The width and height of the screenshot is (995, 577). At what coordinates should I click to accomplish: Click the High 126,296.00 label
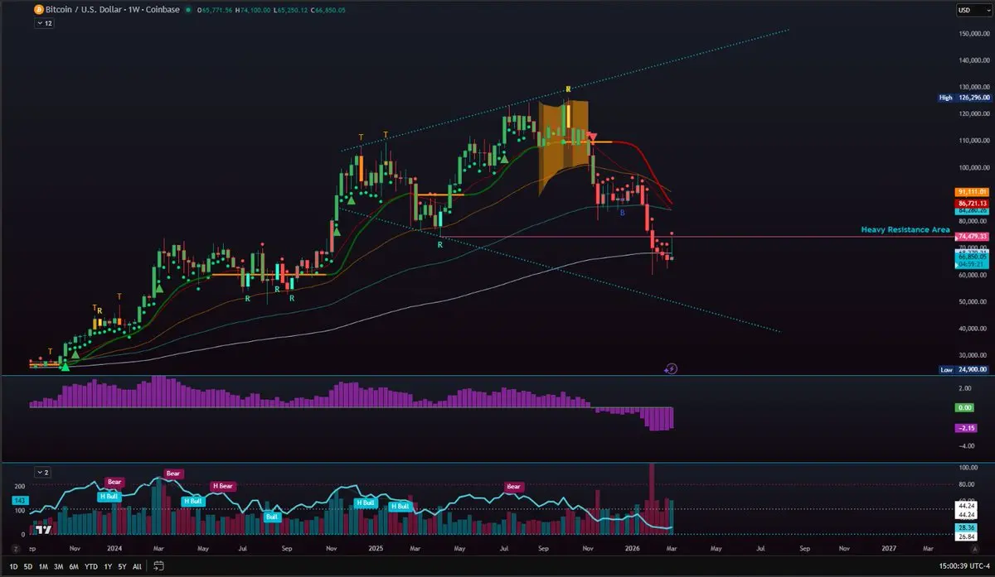point(965,97)
